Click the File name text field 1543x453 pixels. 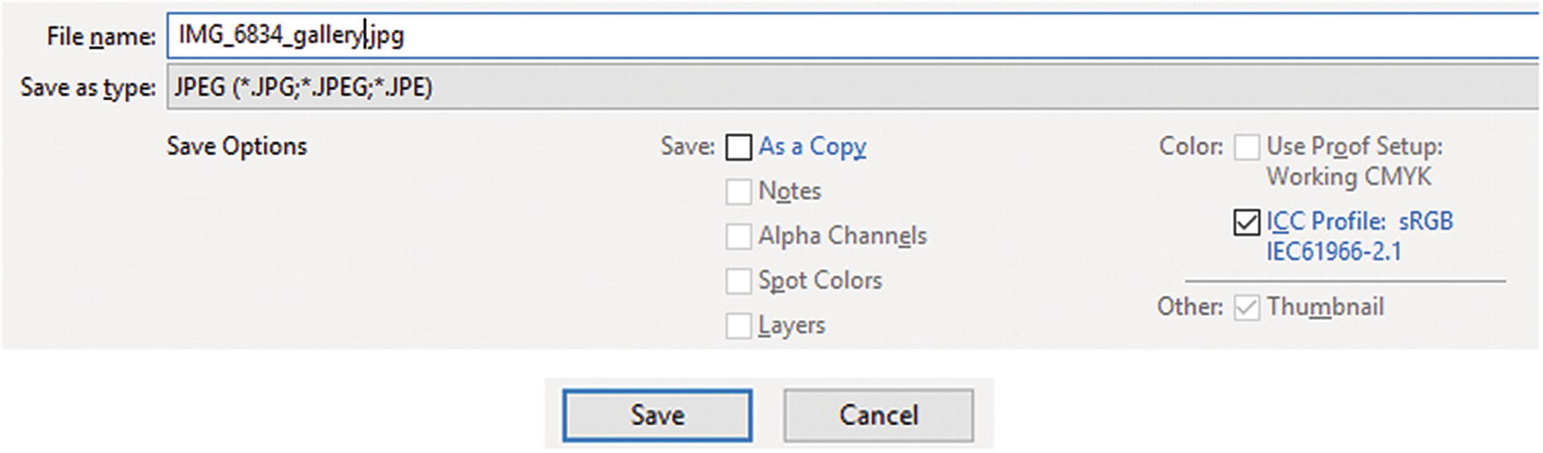[850, 36]
